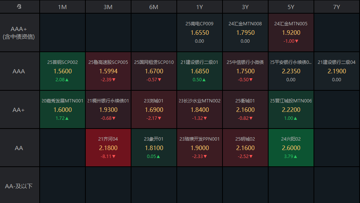Viewport: 360px width, 203px height.
Task: Click the AA+ rating row header
Action: click(20, 110)
